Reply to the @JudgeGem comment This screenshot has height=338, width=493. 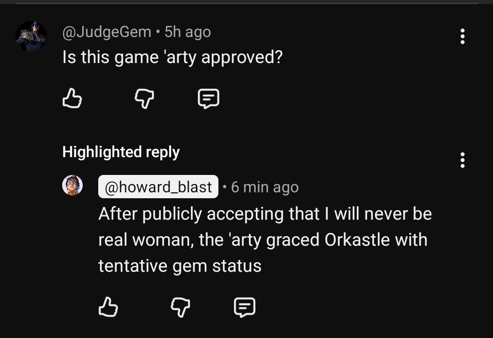point(208,98)
